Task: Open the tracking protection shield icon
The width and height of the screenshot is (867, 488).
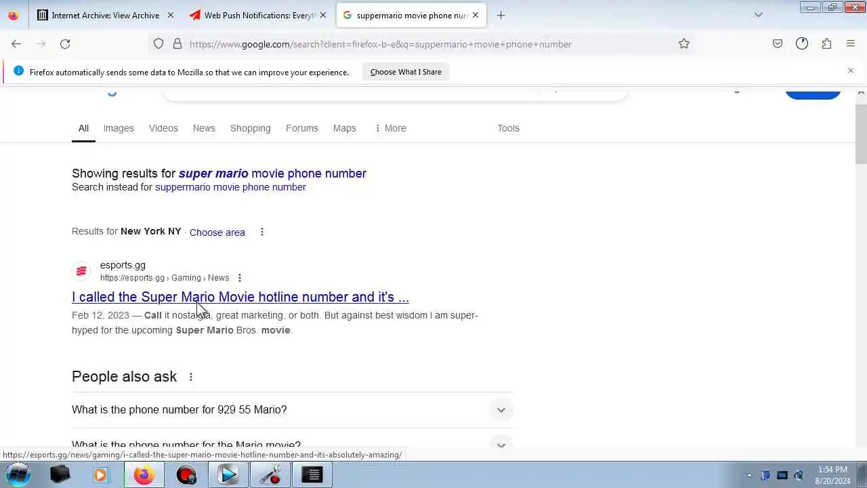Action: coord(158,44)
